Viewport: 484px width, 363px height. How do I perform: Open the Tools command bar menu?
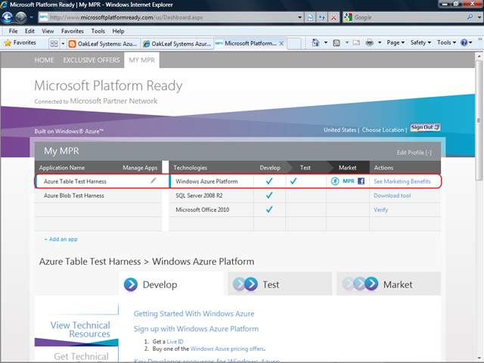click(x=446, y=42)
